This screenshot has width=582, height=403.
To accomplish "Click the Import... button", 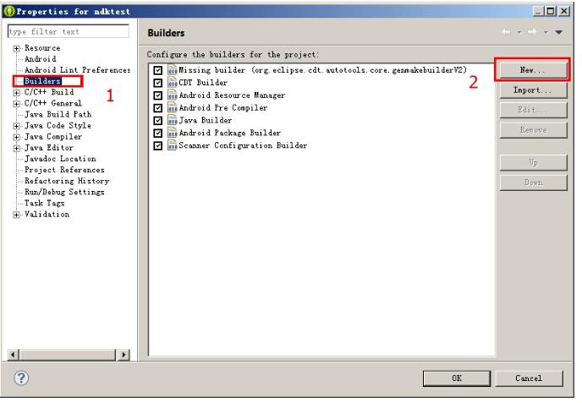I will (x=533, y=90).
